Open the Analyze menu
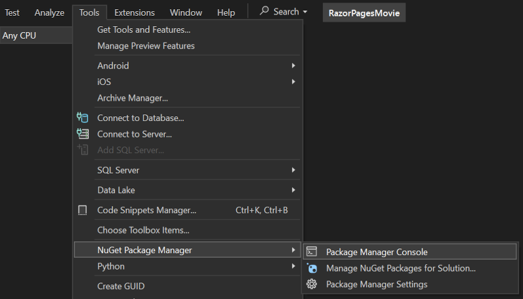Viewport: 523px width, 299px height. 50,12
